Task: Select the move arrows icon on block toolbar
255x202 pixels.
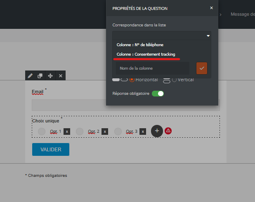Action: (x=50, y=76)
